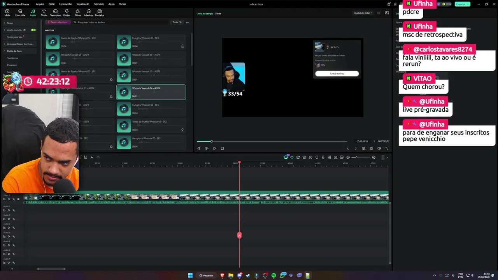Open the Adesivos panel
Viewport: 498px width, 280px height.
[x=88, y=13]
